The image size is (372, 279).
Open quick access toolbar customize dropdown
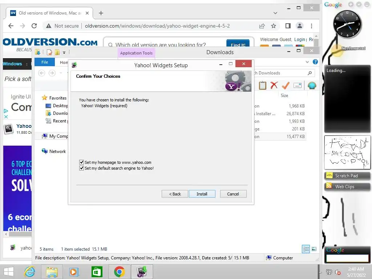64,52
